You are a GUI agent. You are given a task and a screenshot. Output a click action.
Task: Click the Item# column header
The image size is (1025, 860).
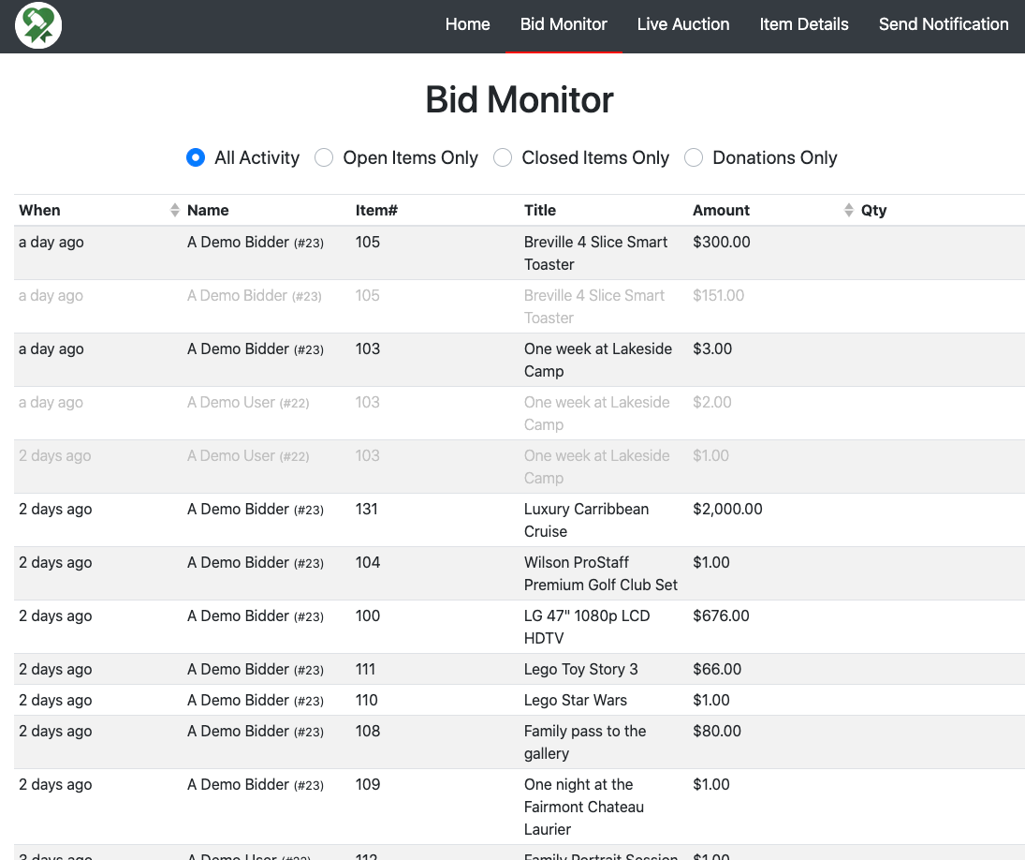coord(376,211)
